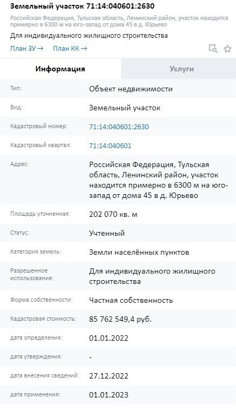Switch to the Услуги tab
This screenshot has width=236, height=411.
(x=181, y=69)
